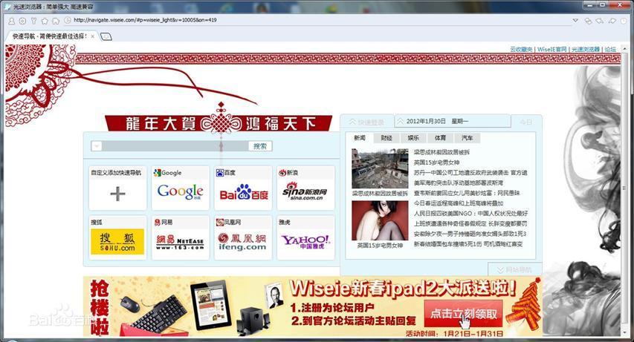
Task: Click the 点击立刻领取 banner button
Action: click(463, 314)
